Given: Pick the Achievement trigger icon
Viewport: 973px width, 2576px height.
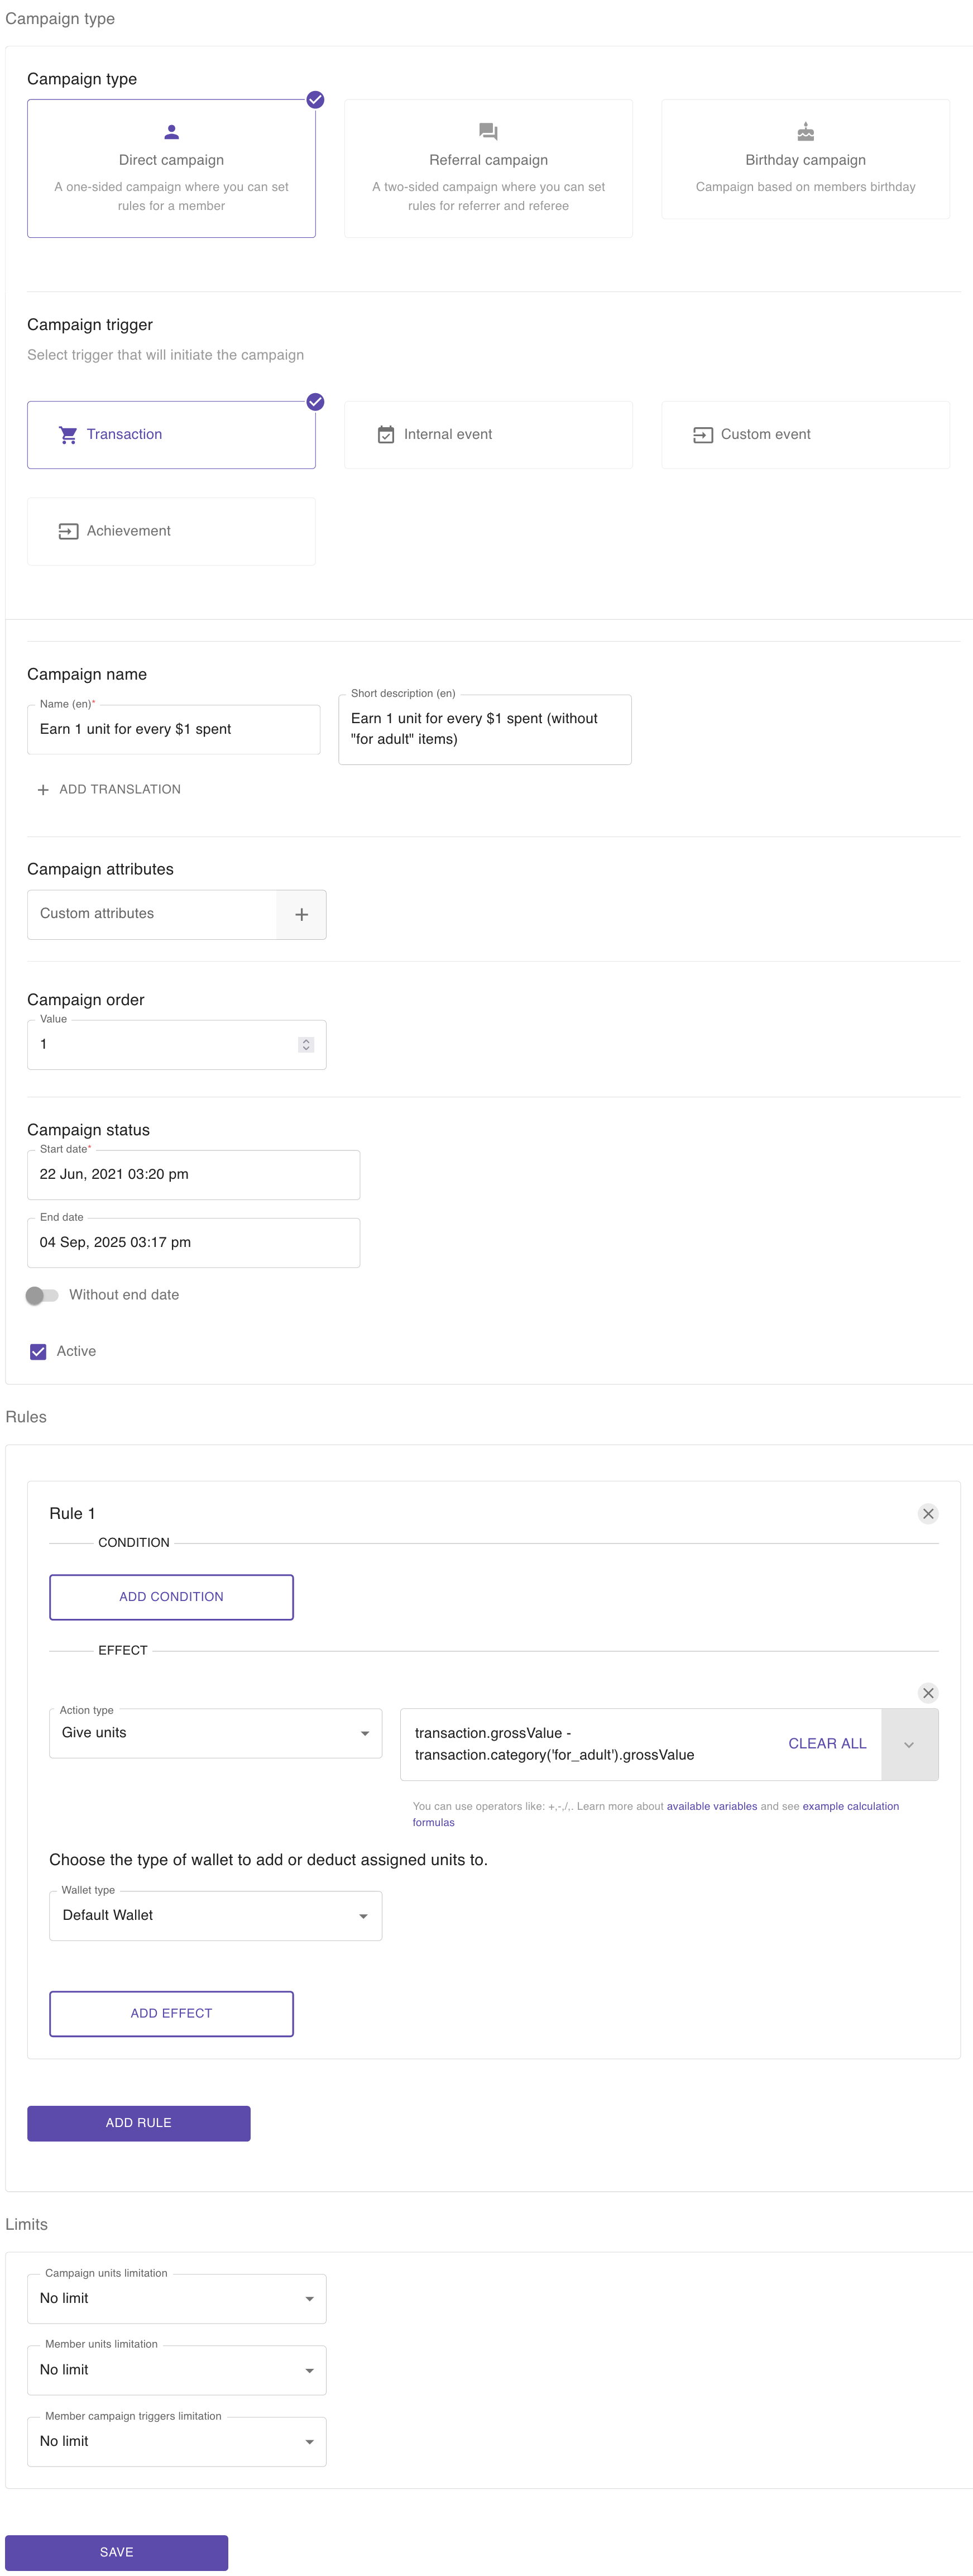Looking at the screenshot, I should pyautogui.click(x=68, y=531).
